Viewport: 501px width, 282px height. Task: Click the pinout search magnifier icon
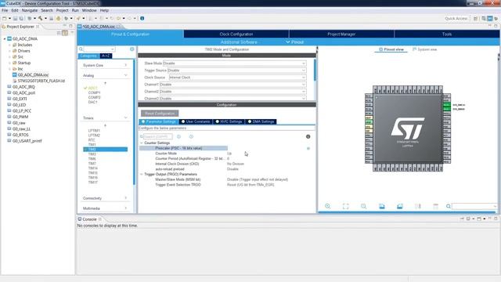click(x=449, y=206)
